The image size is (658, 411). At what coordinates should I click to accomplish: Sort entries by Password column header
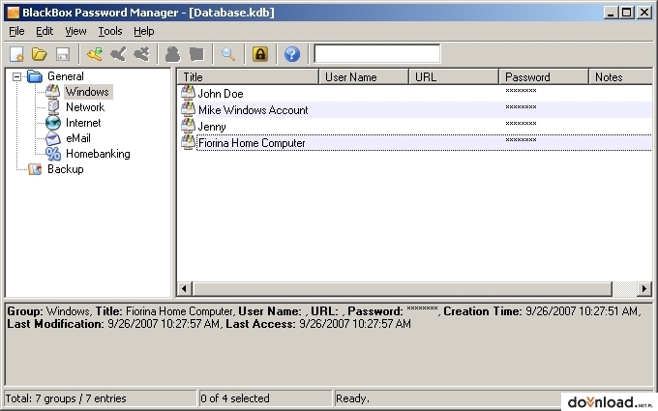point(544,77)
